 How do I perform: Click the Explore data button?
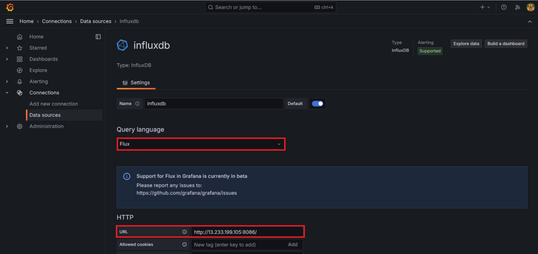(466, 43)
